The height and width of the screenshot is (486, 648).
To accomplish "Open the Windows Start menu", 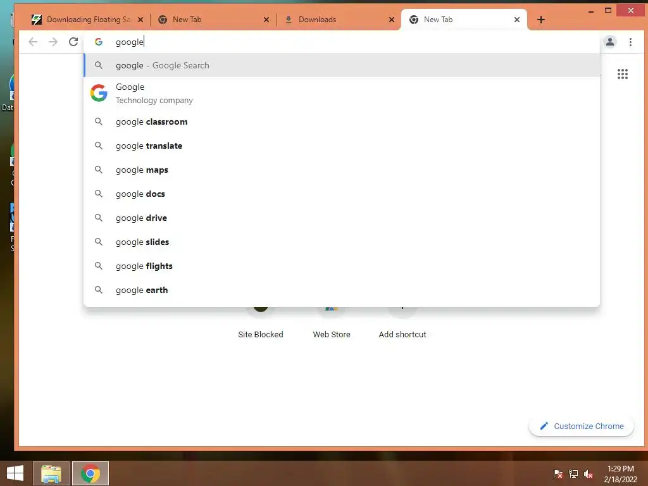I will 15,473.
